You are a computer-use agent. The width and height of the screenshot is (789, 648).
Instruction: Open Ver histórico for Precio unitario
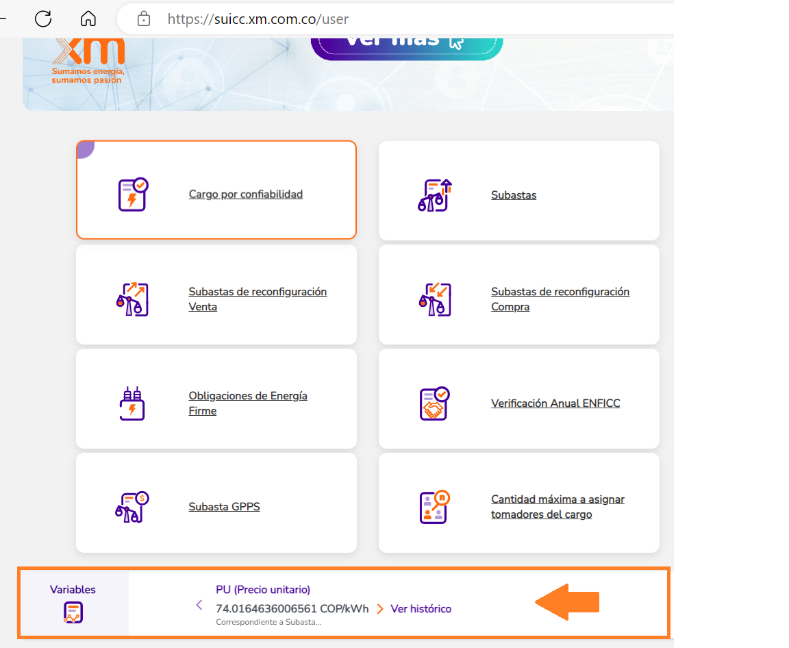(x=421, y=609)
